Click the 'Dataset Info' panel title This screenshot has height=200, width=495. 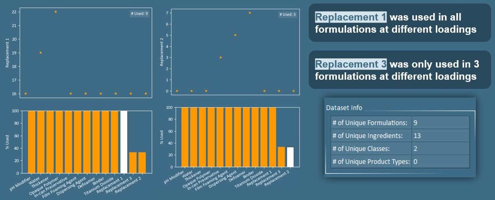(344, 108)
